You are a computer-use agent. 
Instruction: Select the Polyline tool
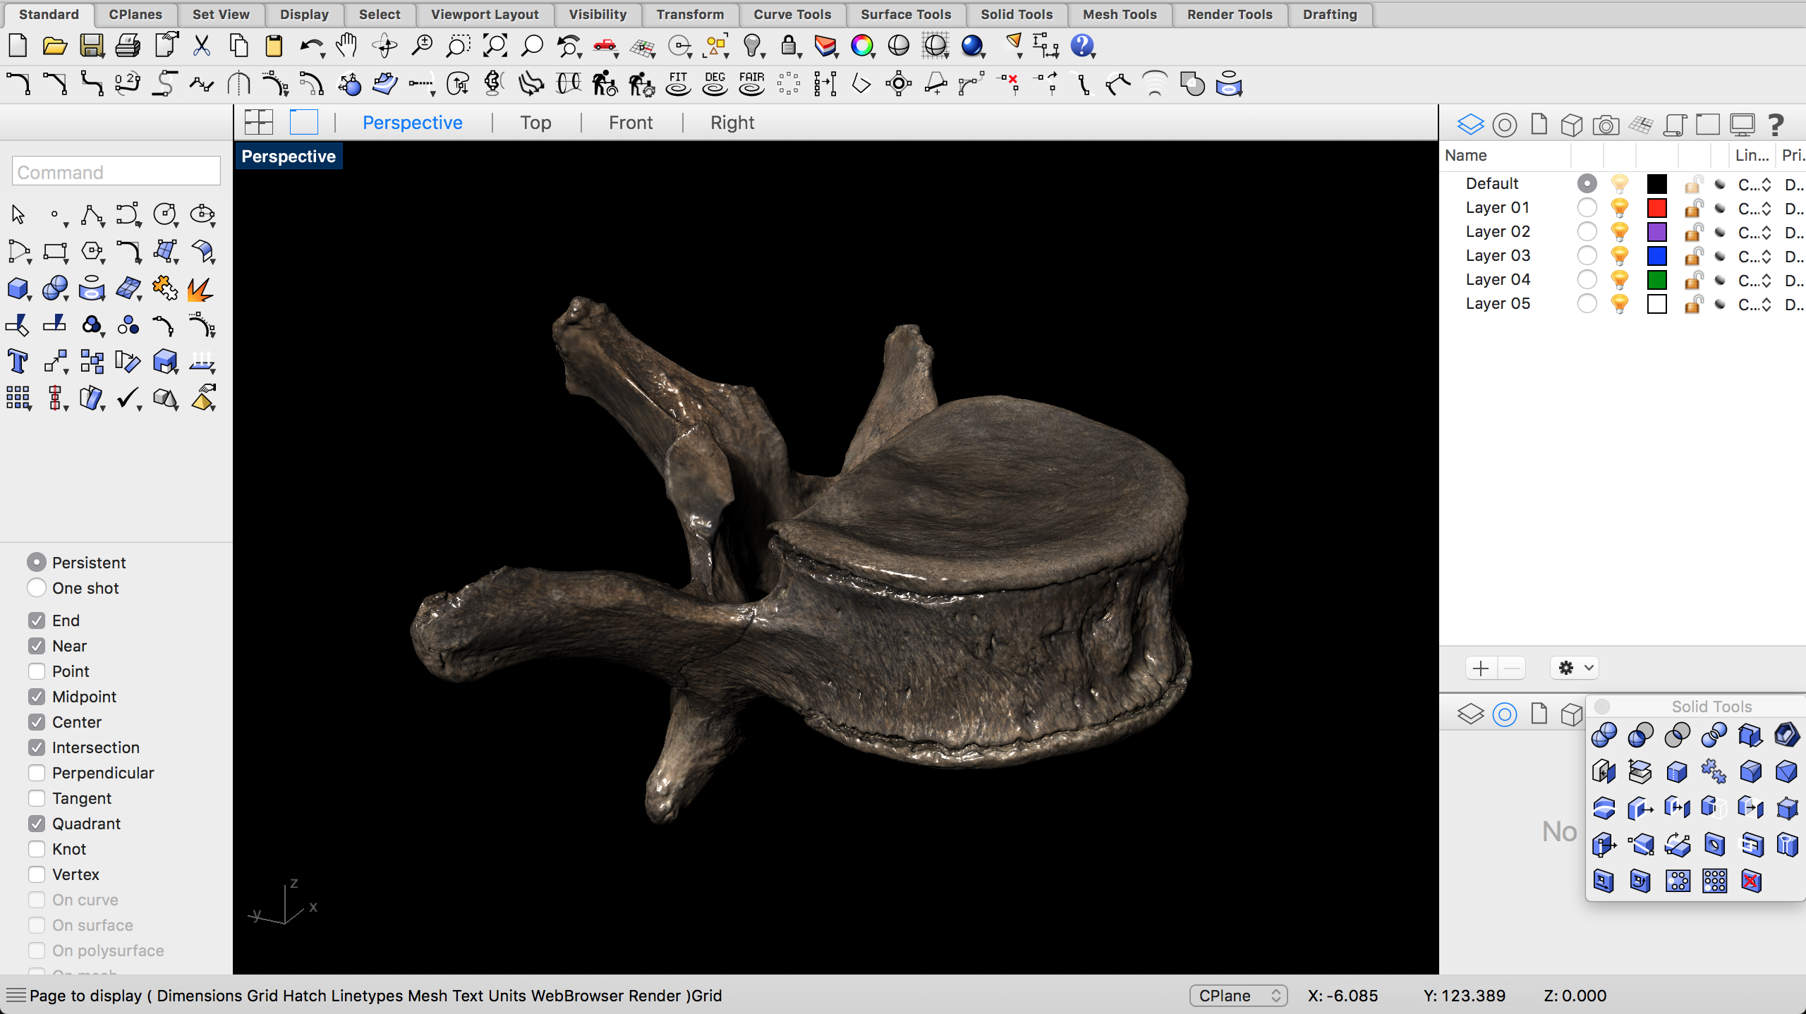[x=92, y=214]
